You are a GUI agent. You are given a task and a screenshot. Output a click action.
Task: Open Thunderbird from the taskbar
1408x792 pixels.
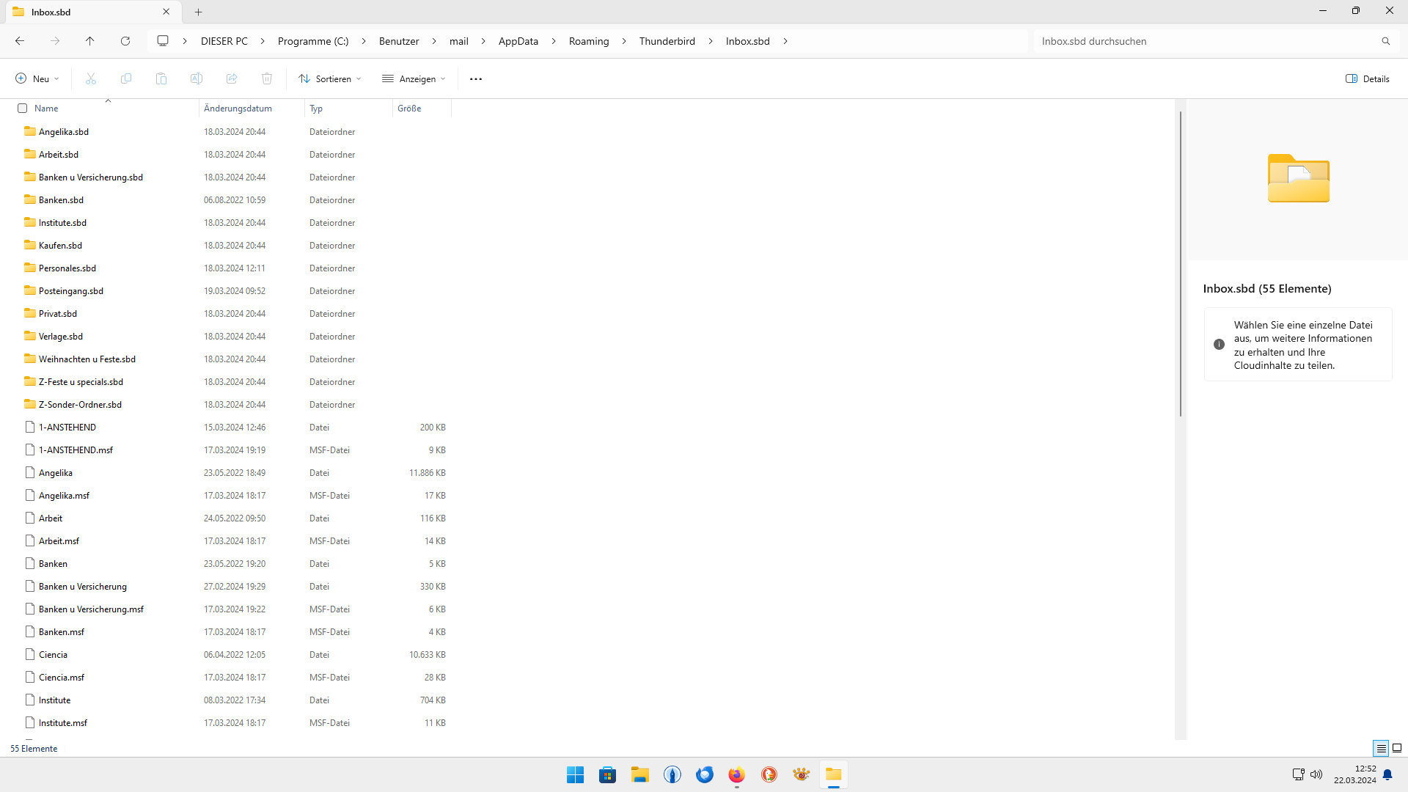click(x=705, y=774)
